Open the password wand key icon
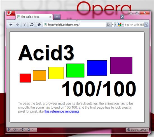154x137 pixels. [x=25, y=25]
